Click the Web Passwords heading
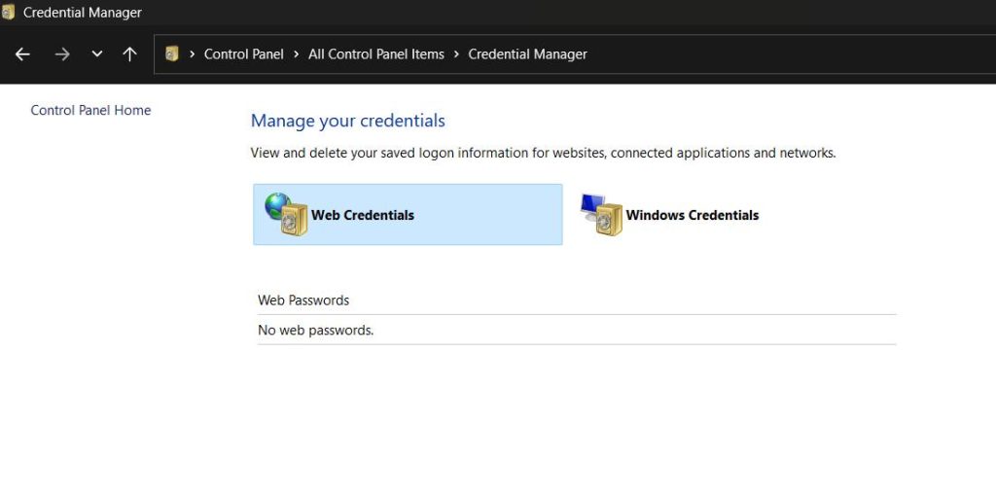 pos(303,300)
